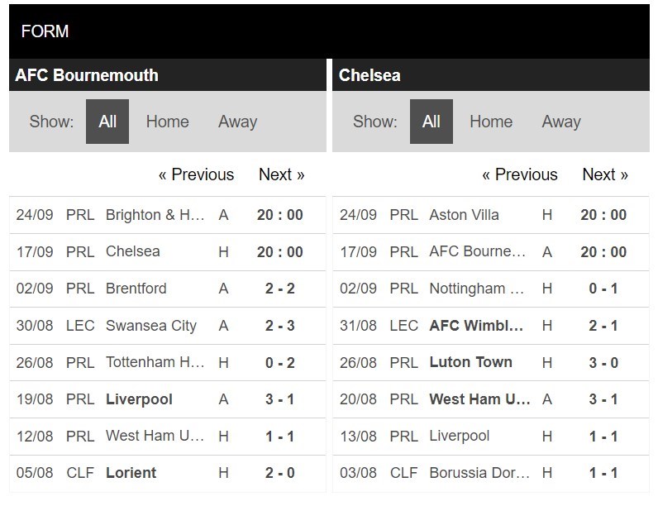
Task: Go to Previous results for AFC Bournemouth
Action: [196, 174]
